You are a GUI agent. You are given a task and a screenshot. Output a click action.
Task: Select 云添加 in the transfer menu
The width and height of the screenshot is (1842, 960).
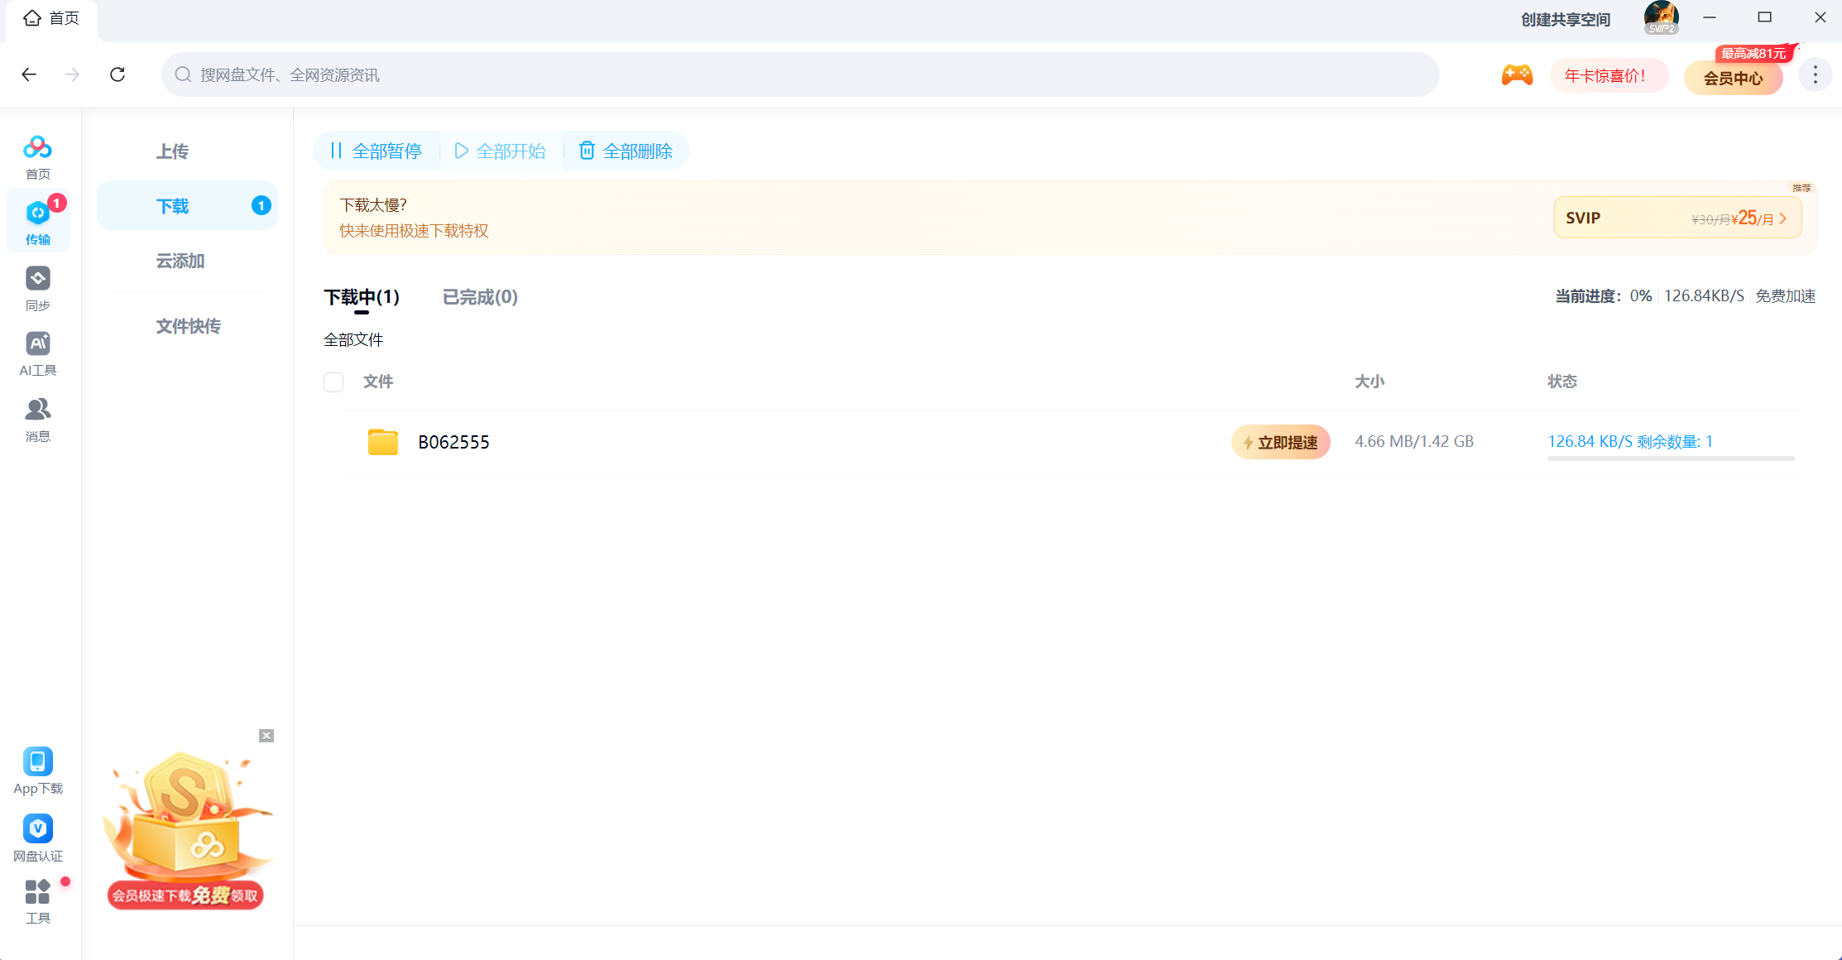(180, 262)
